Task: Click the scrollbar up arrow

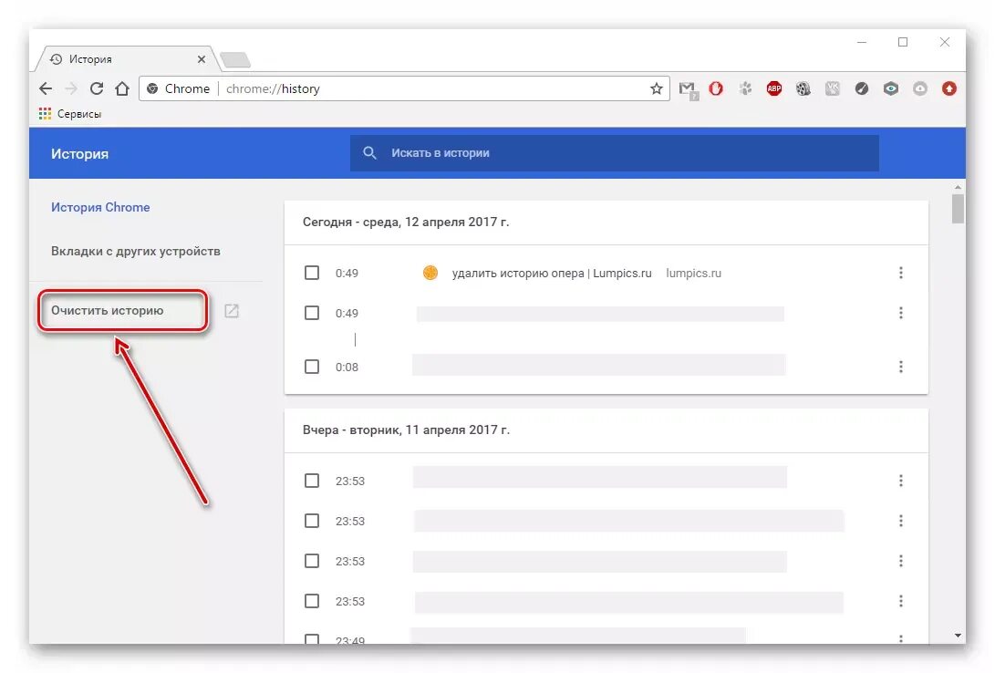Action: tap(958, 188)
